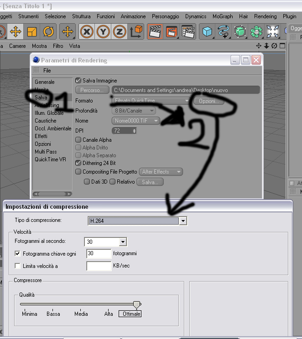Viewport: 302px width, 339px height.
Task: Select the Rotate tool icon
Action: 48,31
